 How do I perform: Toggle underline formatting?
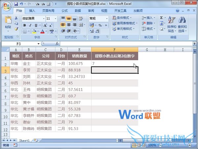coord(36,25)
